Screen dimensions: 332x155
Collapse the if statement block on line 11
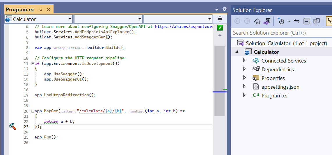[33, 64]
